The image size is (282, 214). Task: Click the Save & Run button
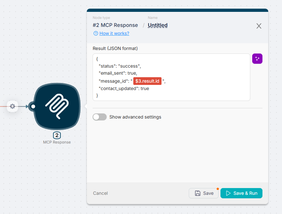pos(241,193)
